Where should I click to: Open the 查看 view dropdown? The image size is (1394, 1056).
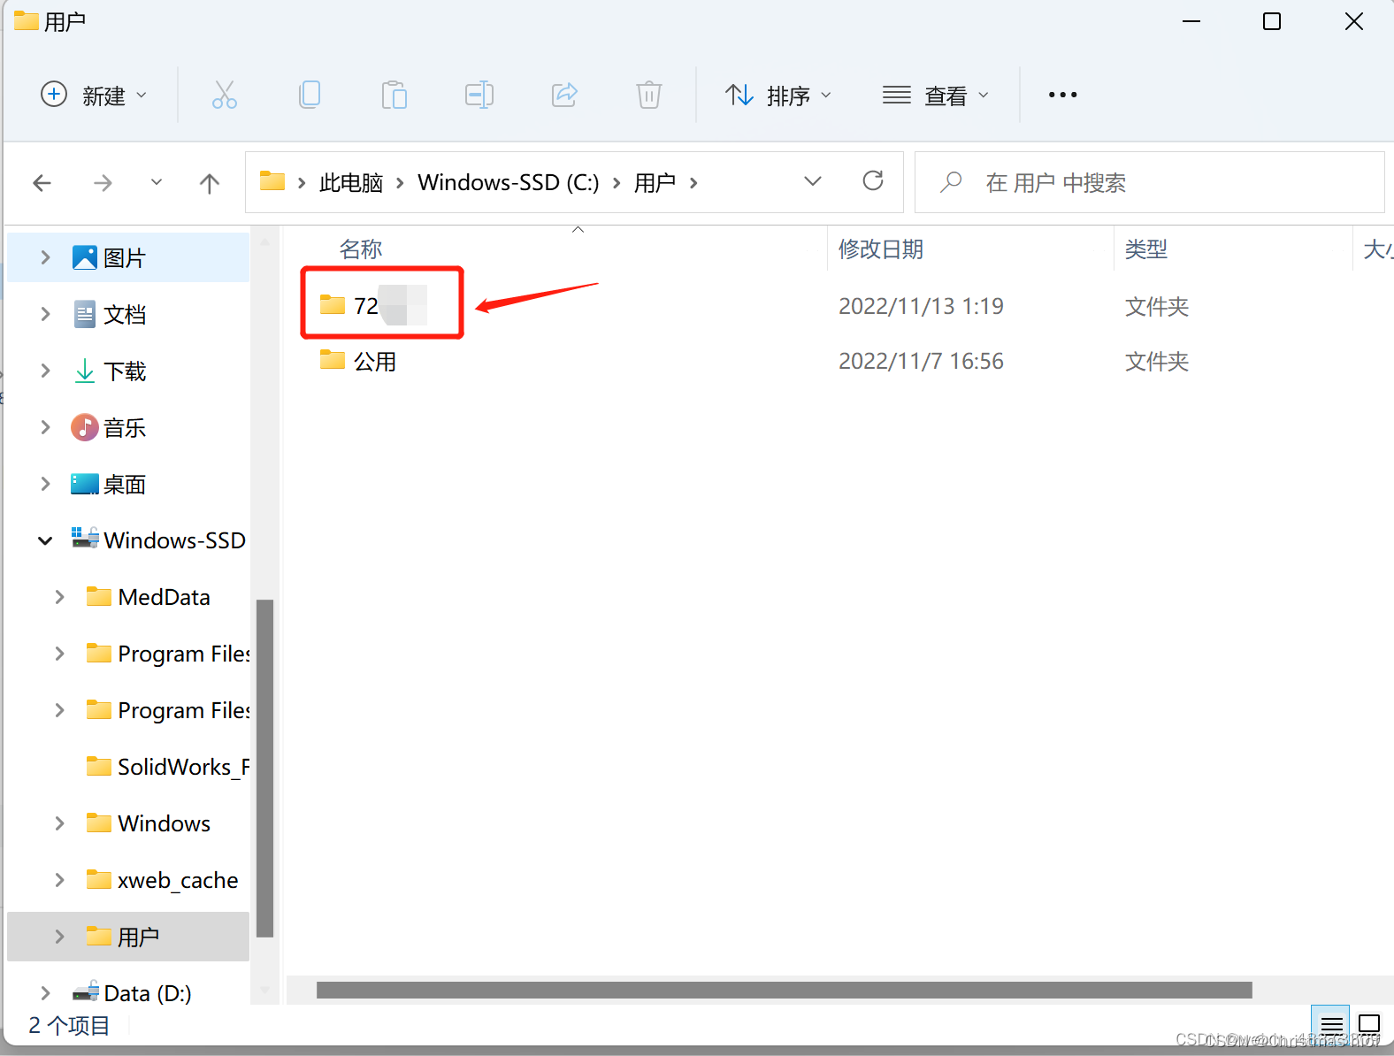[x=936, y=95]
